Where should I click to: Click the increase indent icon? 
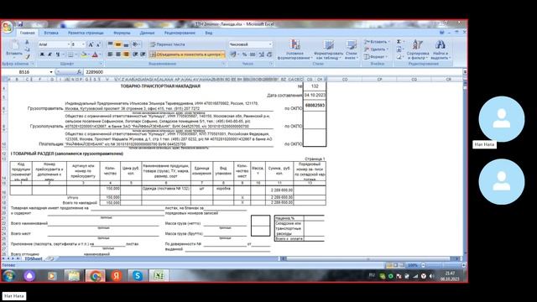(x=143, y=55)
